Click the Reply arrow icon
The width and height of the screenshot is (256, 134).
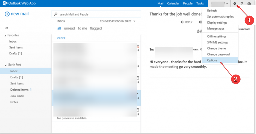tap(182, 22)
